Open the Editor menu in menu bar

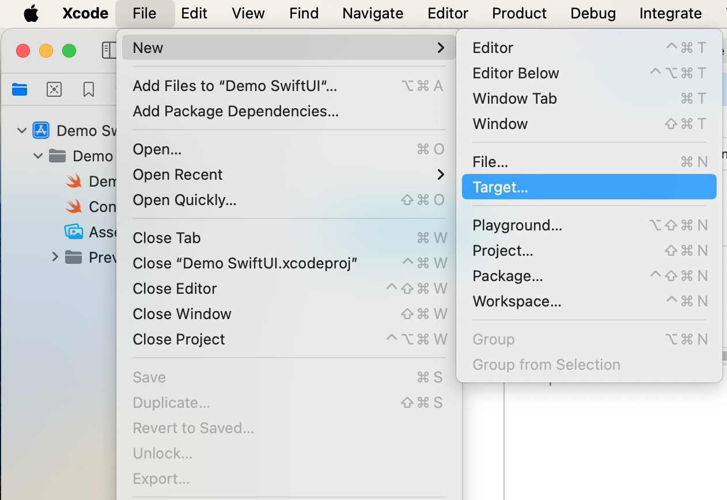click(448, 13)
